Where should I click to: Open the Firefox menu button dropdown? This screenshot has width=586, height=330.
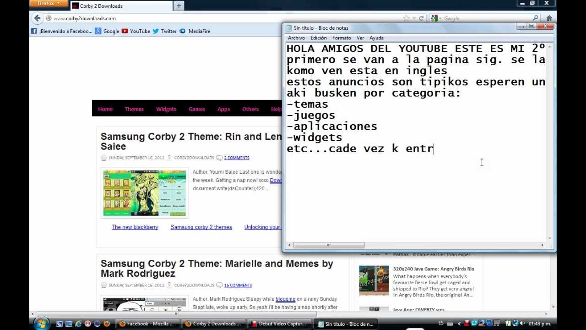click(x=49, y=4)
